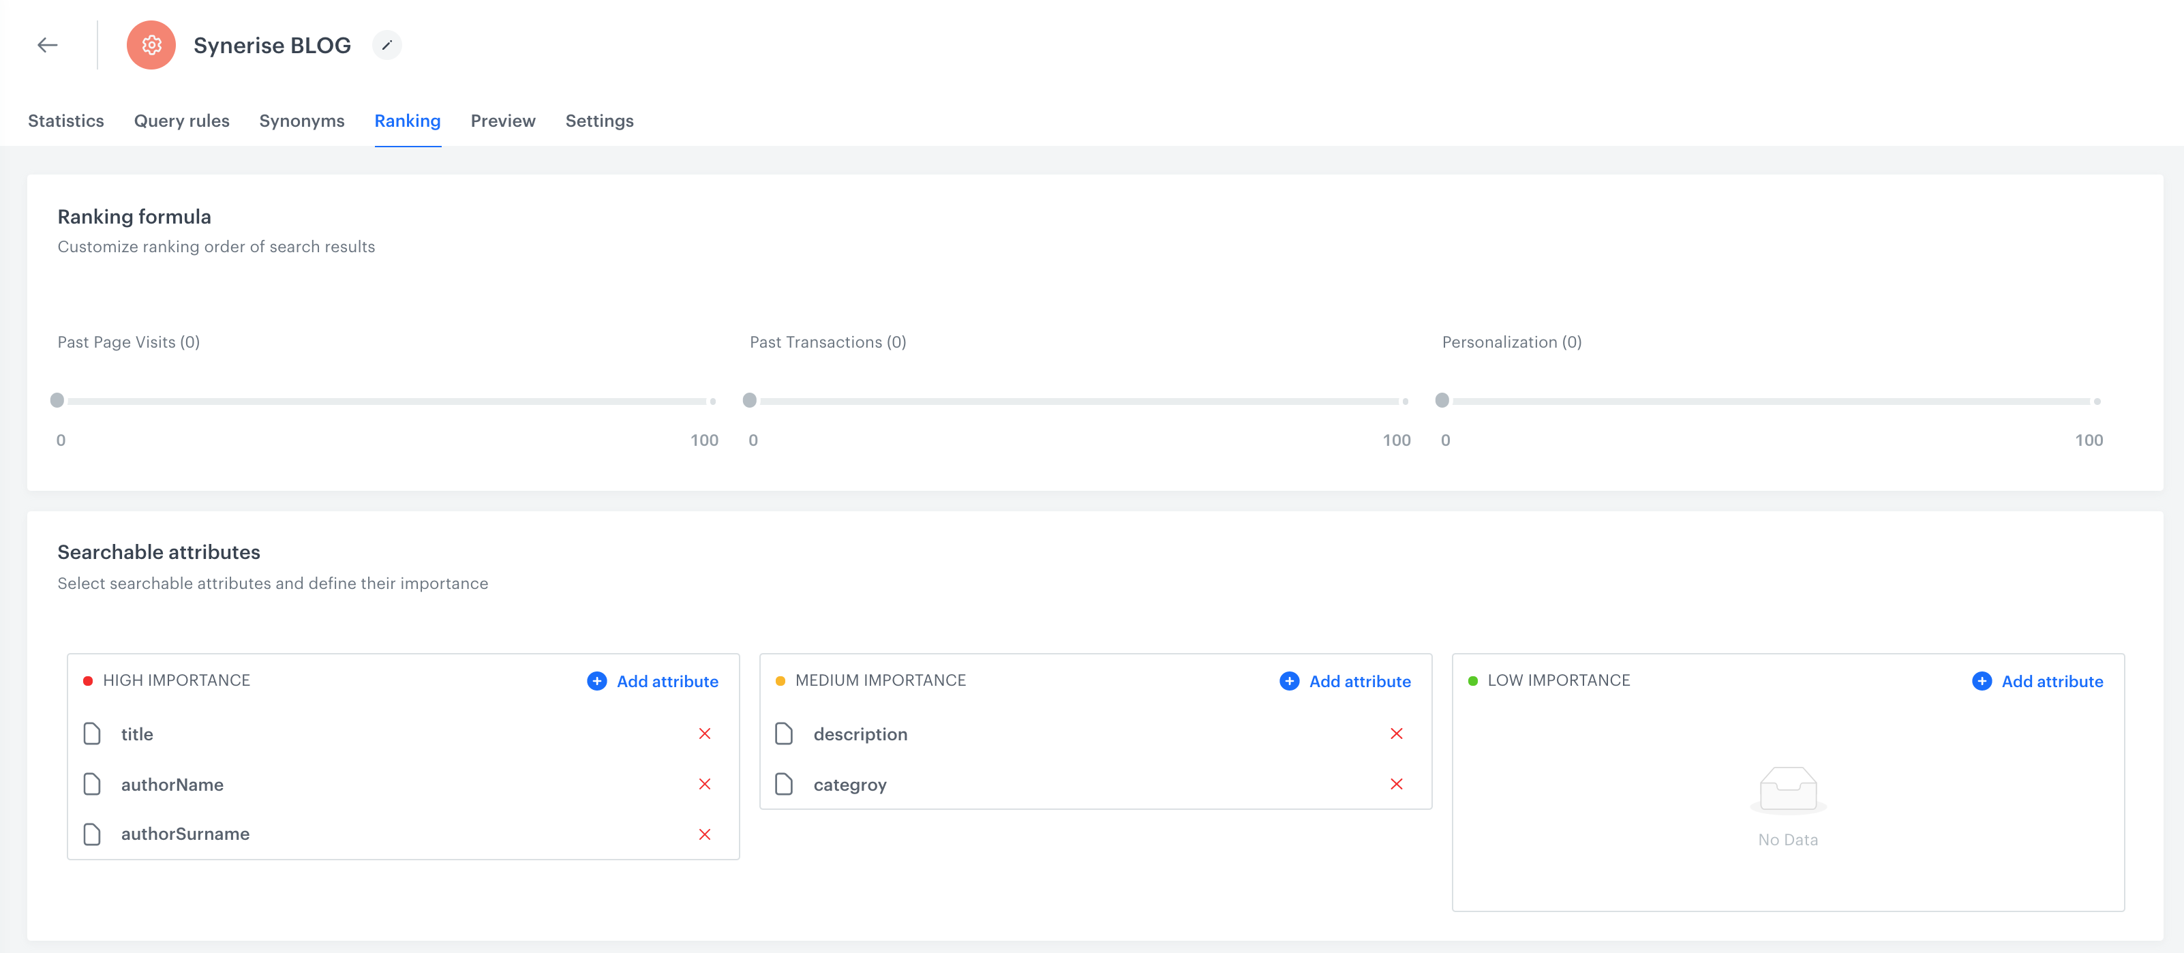Remove the categroy attribute with its red X
This screenshot has height=953, width=2184.
(x=1397, y=784)
